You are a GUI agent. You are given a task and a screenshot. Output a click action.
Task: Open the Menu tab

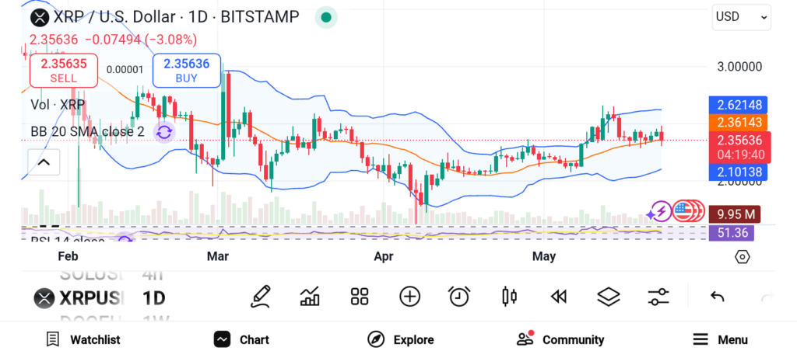coord(720,339)
